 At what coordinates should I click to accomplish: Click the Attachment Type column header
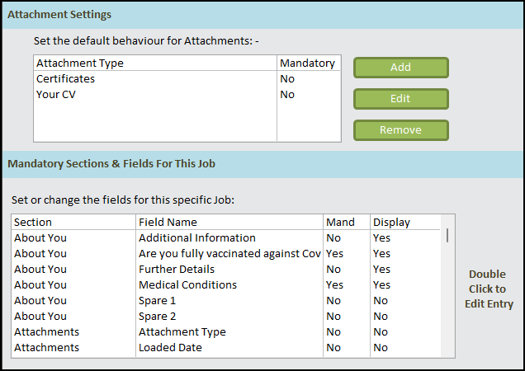[80, 63]
